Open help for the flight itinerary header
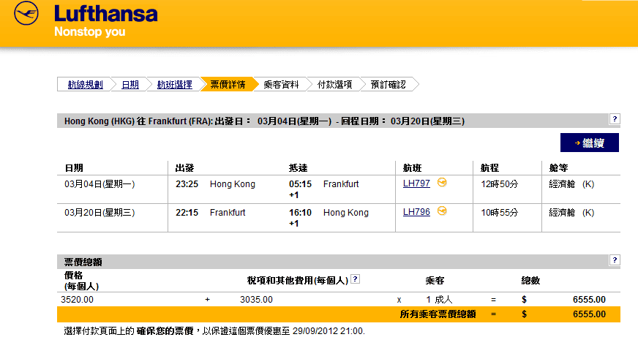Viewport: 638px width, 337px height. coord(615,118)
